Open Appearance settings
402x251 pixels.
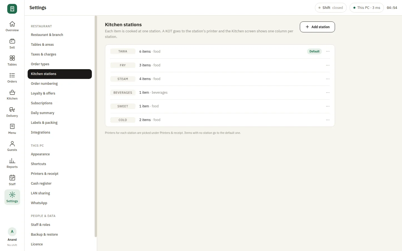60,154
